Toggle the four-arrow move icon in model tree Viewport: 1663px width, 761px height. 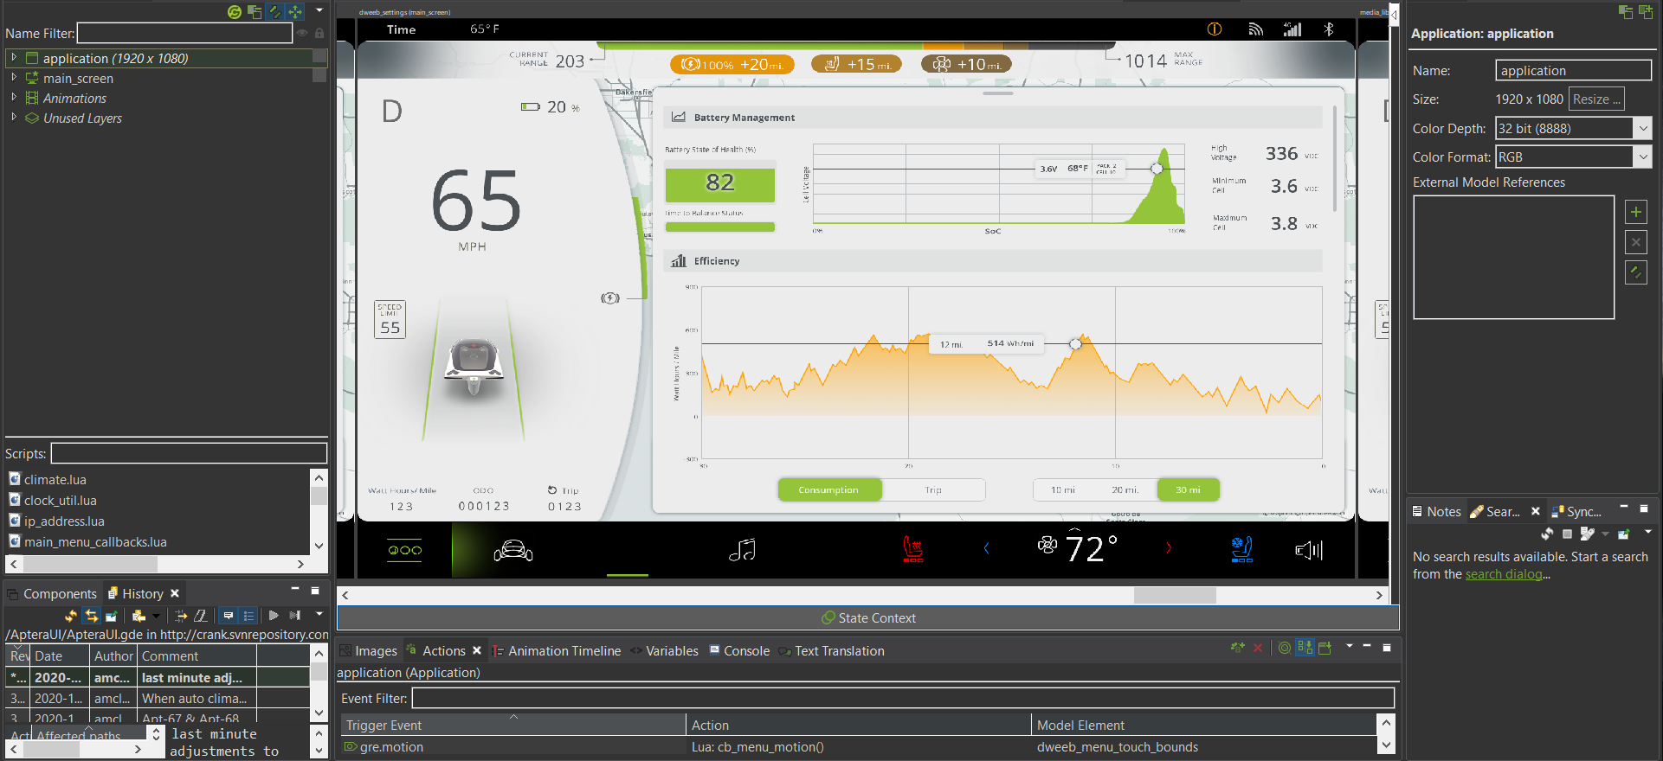[x=296, y=11]
